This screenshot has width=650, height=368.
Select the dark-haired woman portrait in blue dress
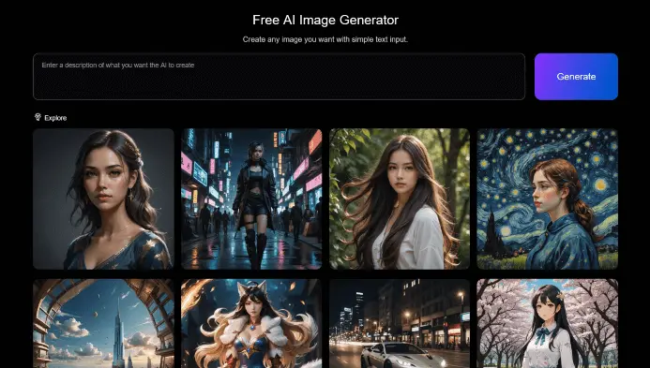[x=103, y=199]
